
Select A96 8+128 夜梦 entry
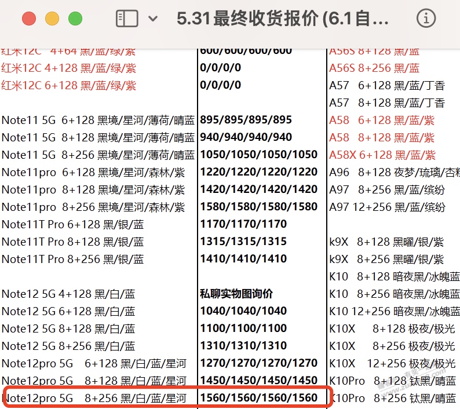point(395,173)
